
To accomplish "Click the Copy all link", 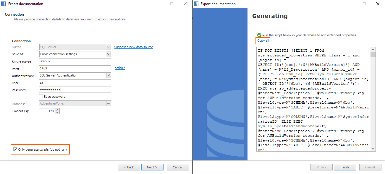I will click(x=263, y=40).
